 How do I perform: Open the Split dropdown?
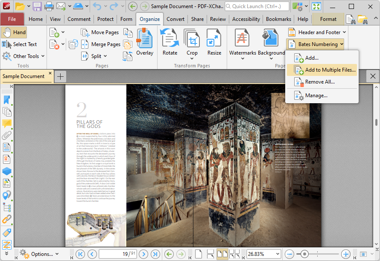(94, 56)
